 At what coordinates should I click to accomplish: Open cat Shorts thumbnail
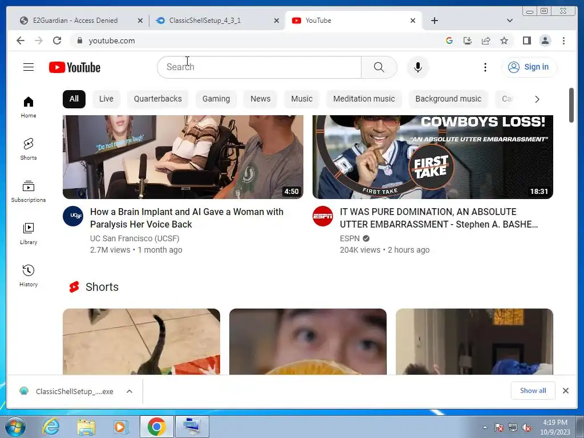click(x=141, y=342)
